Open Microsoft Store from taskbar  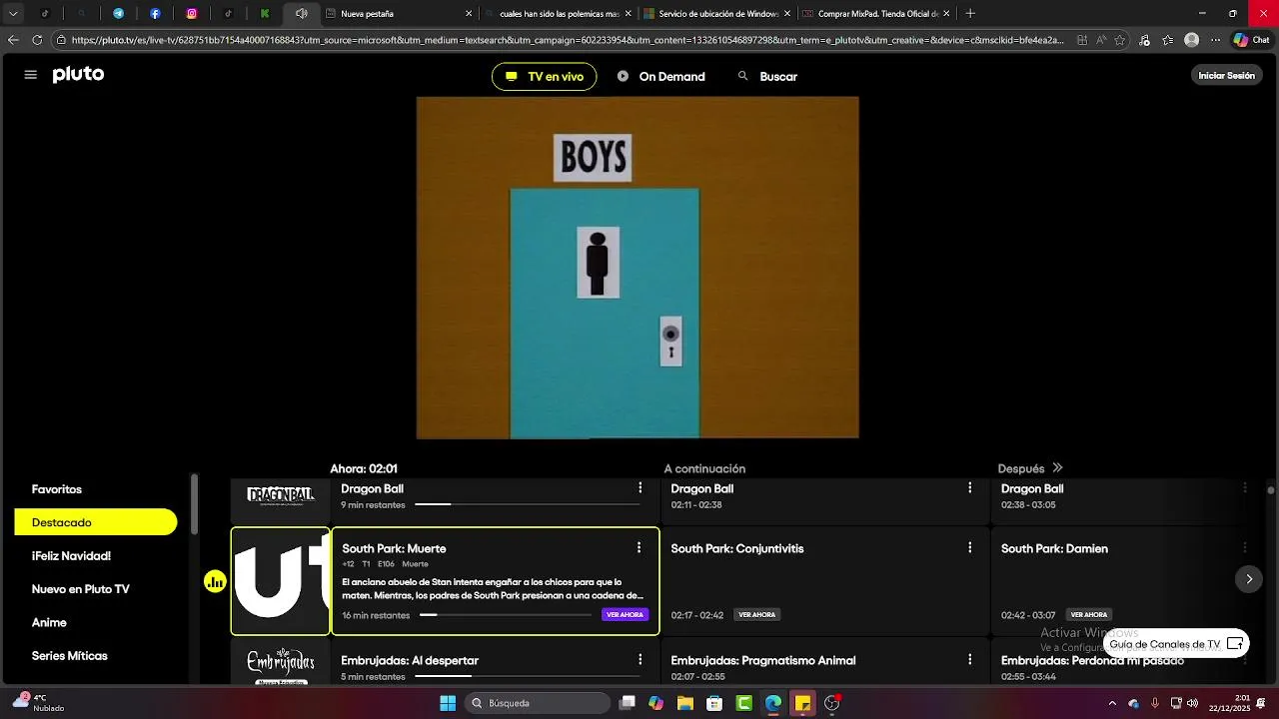click(714, 703)
